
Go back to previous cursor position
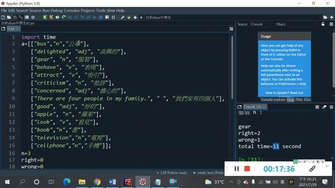[135, 17]
